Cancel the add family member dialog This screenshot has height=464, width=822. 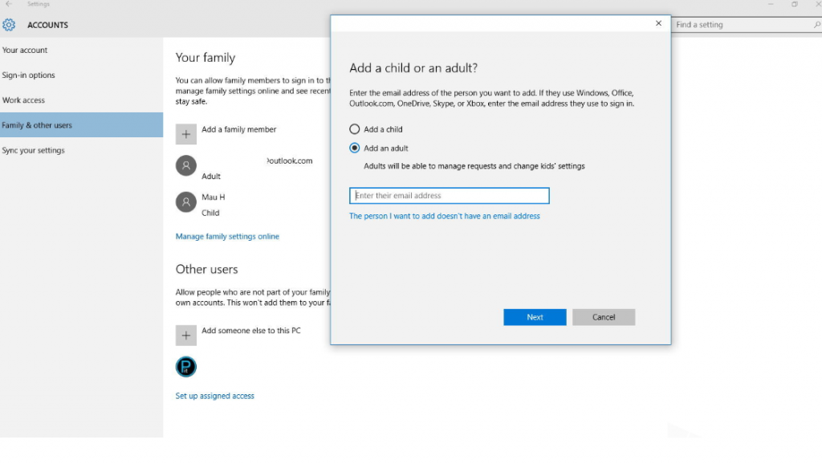604,317
